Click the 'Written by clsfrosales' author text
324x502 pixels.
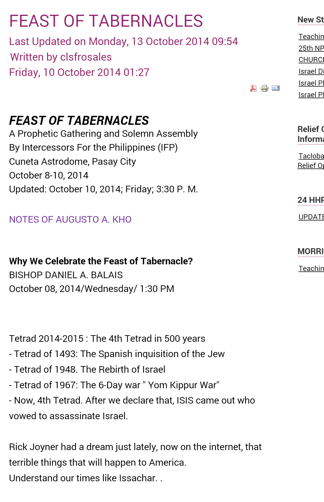point(61,57)
